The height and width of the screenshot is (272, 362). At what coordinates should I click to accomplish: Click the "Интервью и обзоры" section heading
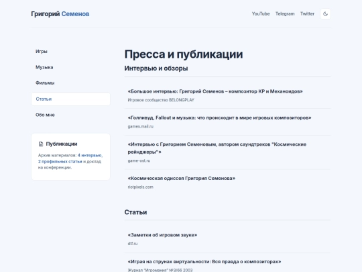point(156,69)
